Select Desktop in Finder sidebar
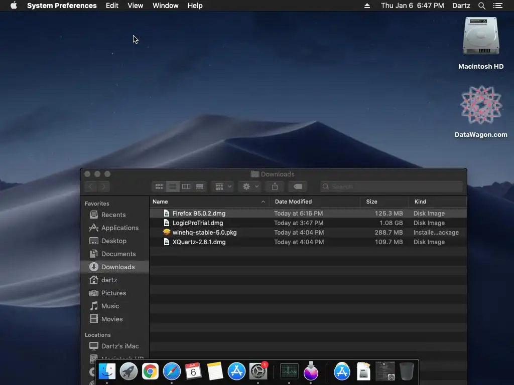514x385 pixels. (x=114, y=241)
